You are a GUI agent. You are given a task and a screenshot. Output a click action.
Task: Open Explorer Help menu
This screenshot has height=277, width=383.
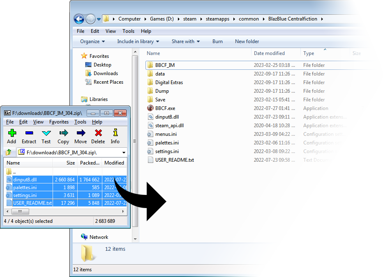[146, 31]
